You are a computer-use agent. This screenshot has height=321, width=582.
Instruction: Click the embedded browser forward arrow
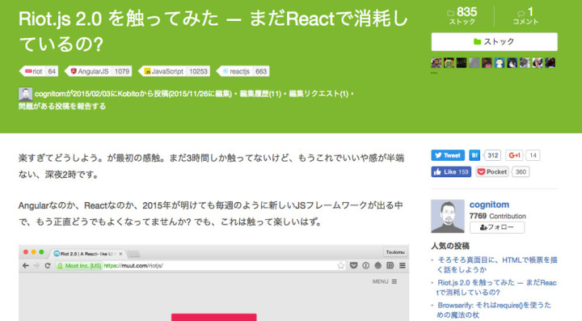(36, 266)
